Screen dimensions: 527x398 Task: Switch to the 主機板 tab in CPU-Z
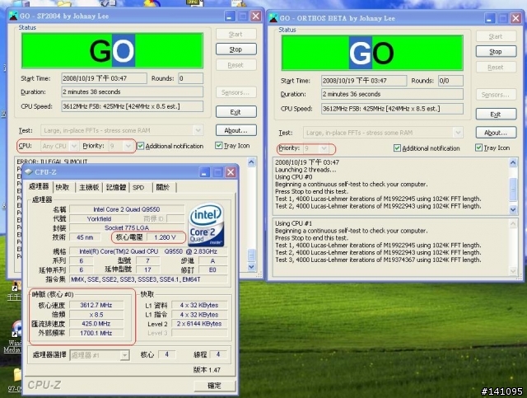pos(89,187)
